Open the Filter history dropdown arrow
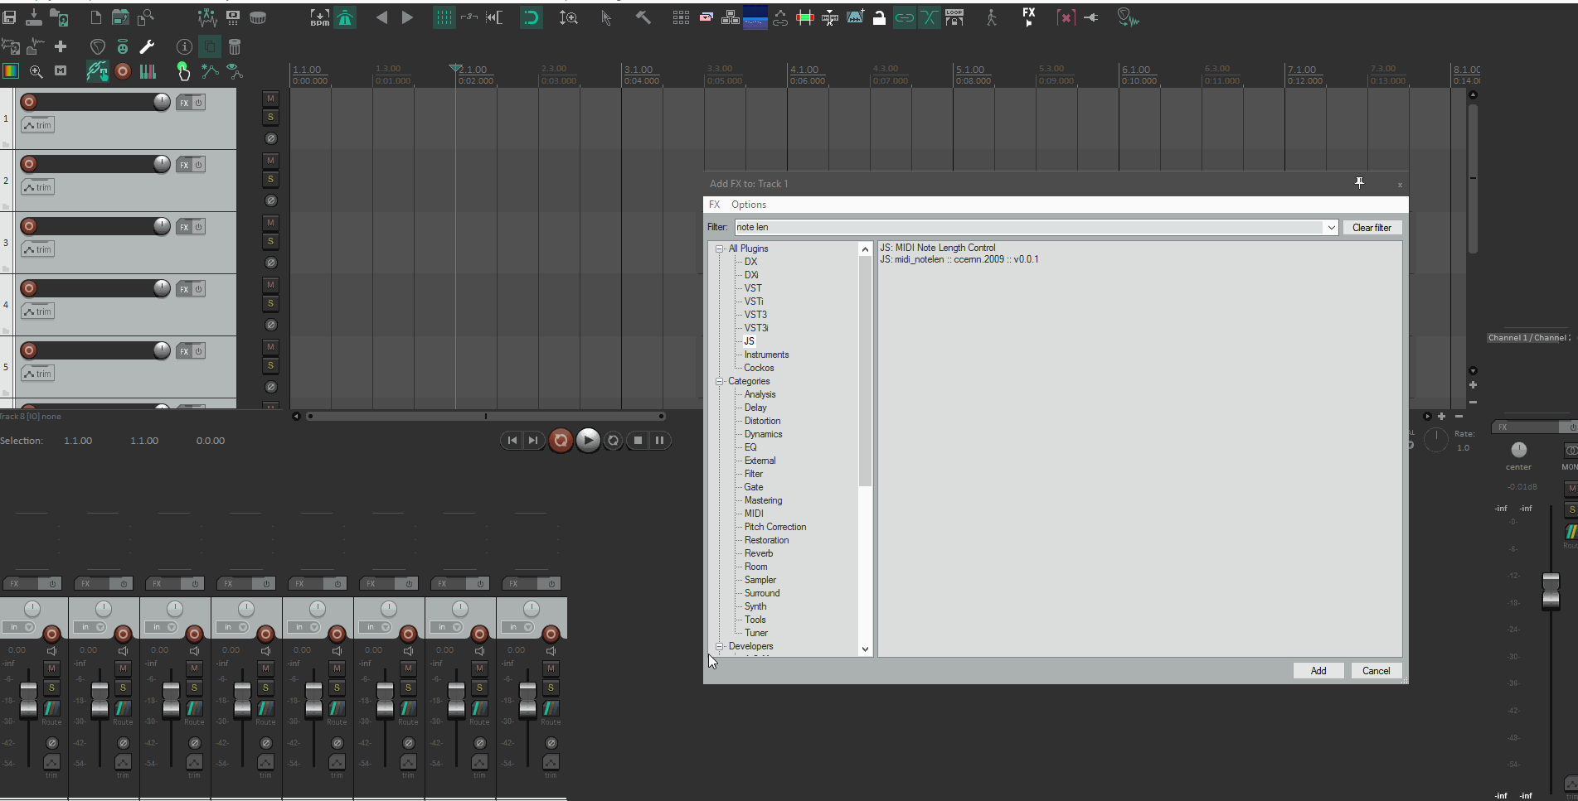 click(1331, 228)
